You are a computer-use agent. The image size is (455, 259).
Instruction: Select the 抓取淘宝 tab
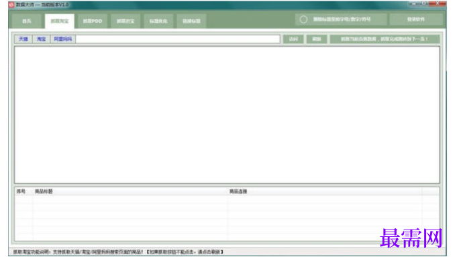60,21
